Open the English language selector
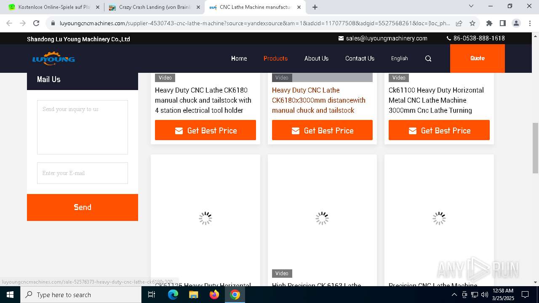The height and width of the screenshot is (303, 539). 399,58
